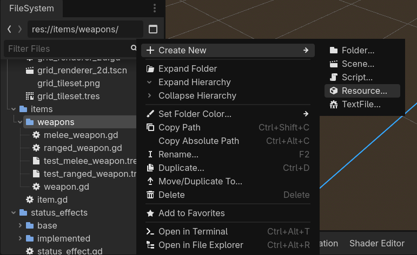Create a new TextFile... from submenu
The image size is (417, 255).
(x=362, y=104)
